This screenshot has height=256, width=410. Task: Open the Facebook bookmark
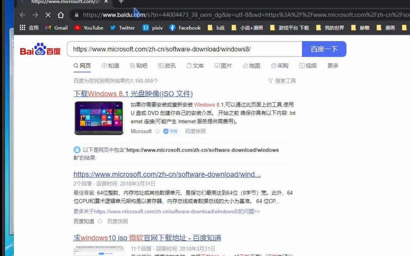pyautogui.click(x=185, y=28)
